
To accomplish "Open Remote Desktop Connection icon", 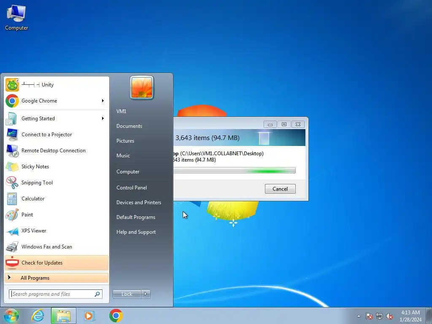I will tap(12, 151).
